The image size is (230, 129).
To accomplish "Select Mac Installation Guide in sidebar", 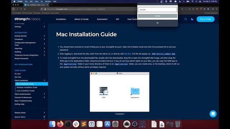I will coord(32,84).
